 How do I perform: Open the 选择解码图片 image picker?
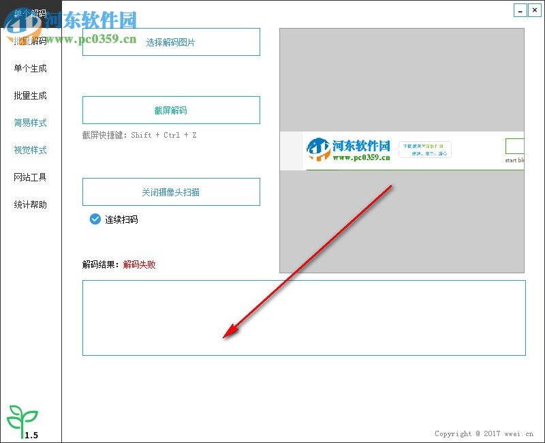pyautogui.click(x=171, y=42)
